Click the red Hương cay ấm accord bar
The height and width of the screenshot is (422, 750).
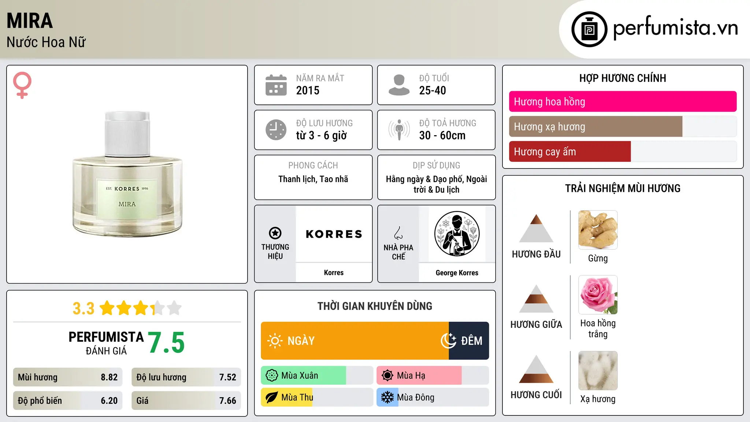pos(570,152)
